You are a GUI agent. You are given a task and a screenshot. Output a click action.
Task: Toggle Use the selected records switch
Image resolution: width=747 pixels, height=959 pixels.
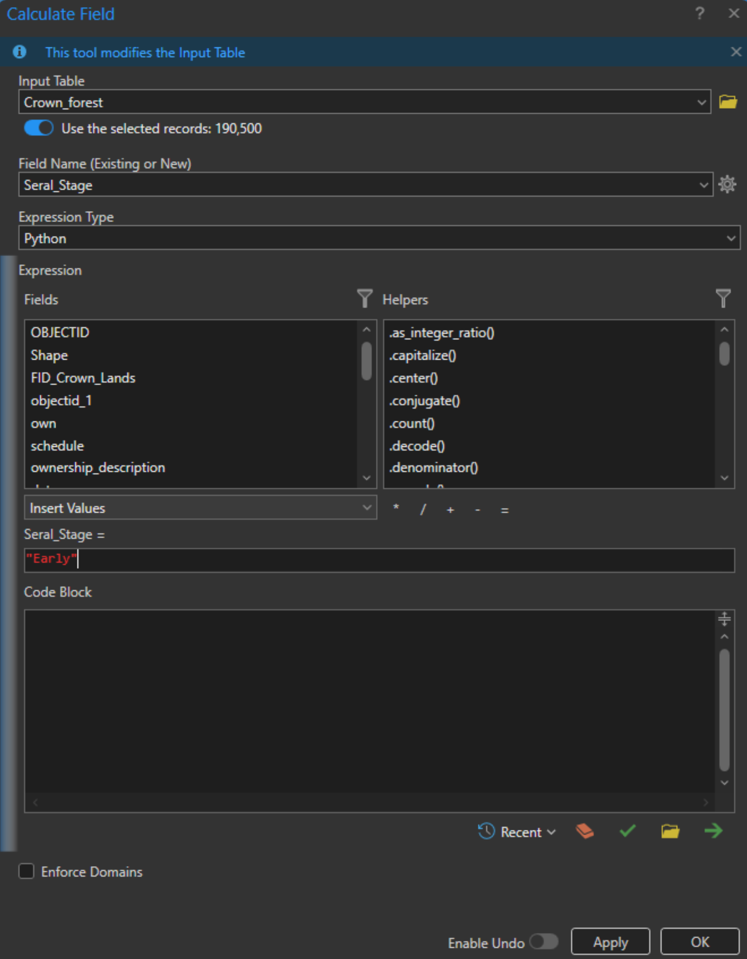pos(39,128)
